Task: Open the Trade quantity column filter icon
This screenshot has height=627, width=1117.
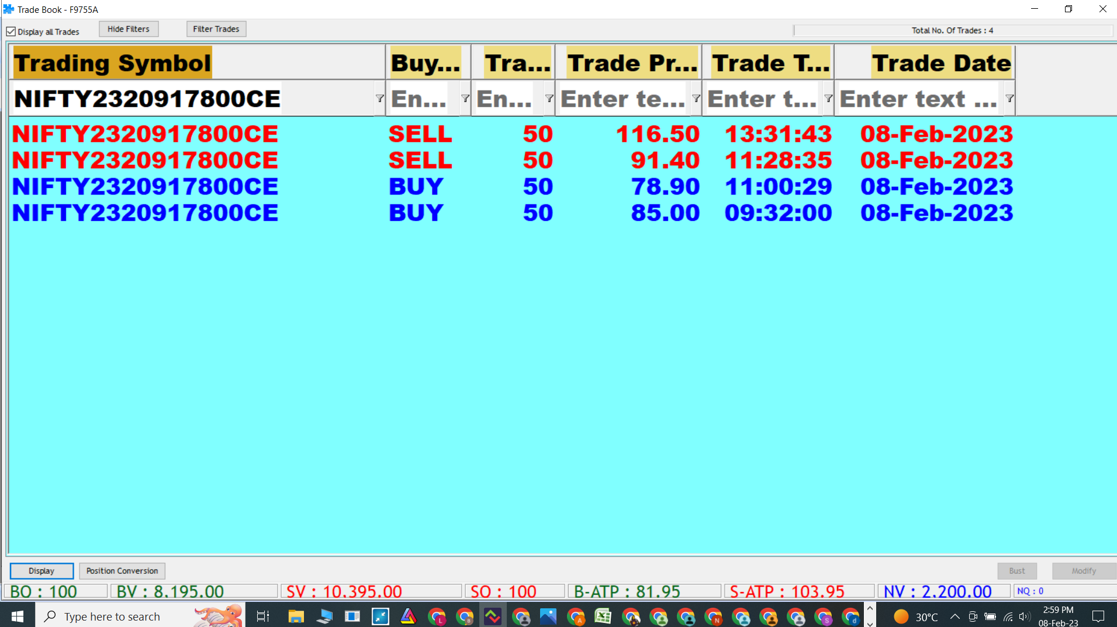Action: pos(549,99)
